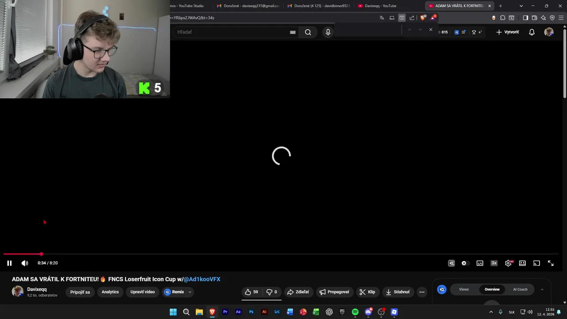The height and width of the screenshot is (319, 567).
Task: Open tab search dropdown arrow
Action: tap(521, 6)
